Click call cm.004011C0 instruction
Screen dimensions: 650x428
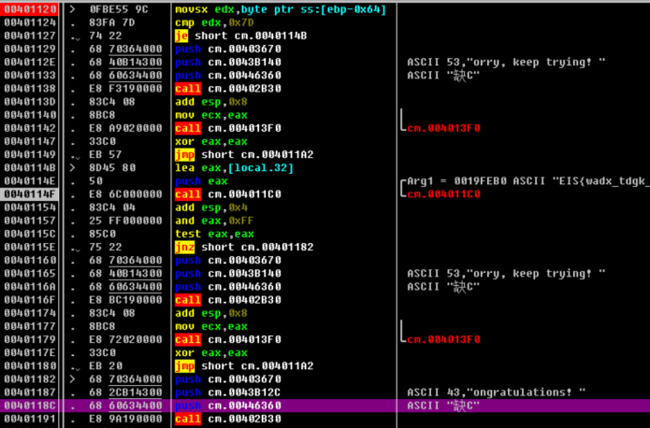pos(227,194)
